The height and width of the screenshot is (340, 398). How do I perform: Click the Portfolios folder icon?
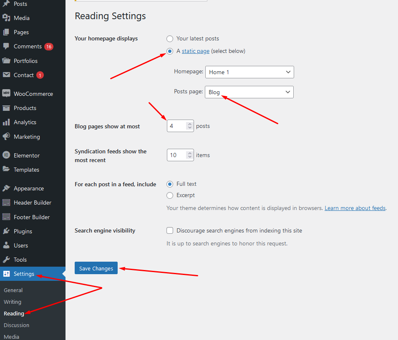6,61
